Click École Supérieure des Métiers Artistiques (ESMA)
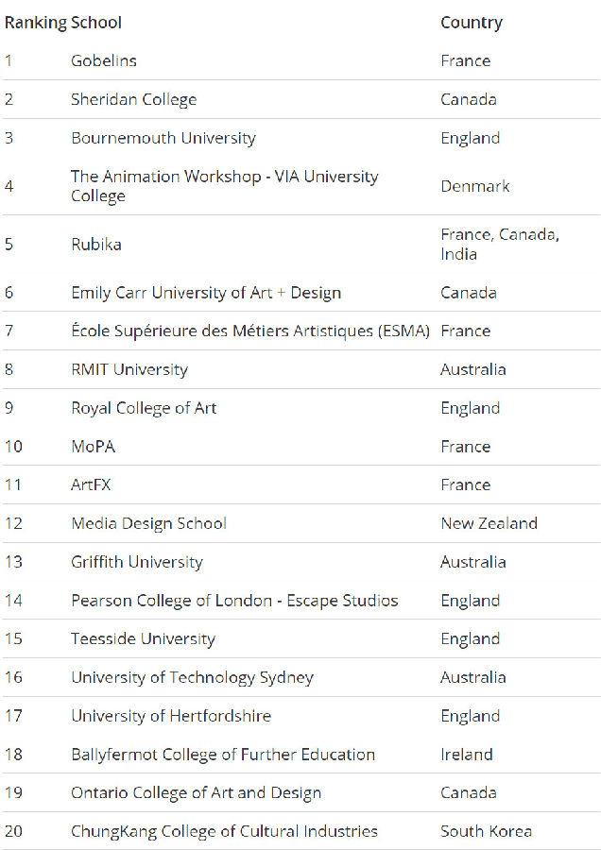601x850 pixels. tap(250, 331)
